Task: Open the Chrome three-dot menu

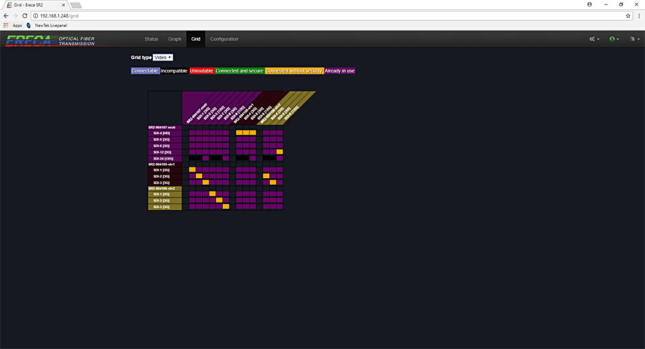Action: (x=638, y=15)
